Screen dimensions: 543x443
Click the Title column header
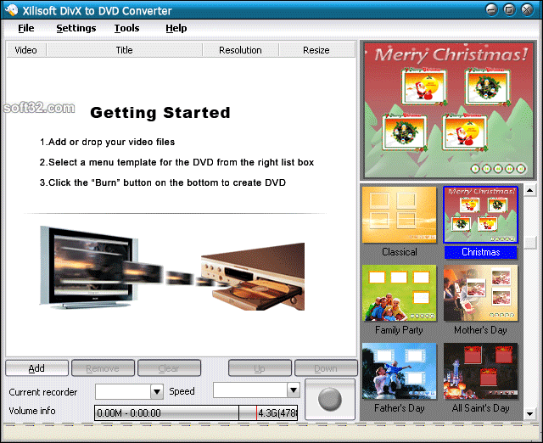point(125,50)
